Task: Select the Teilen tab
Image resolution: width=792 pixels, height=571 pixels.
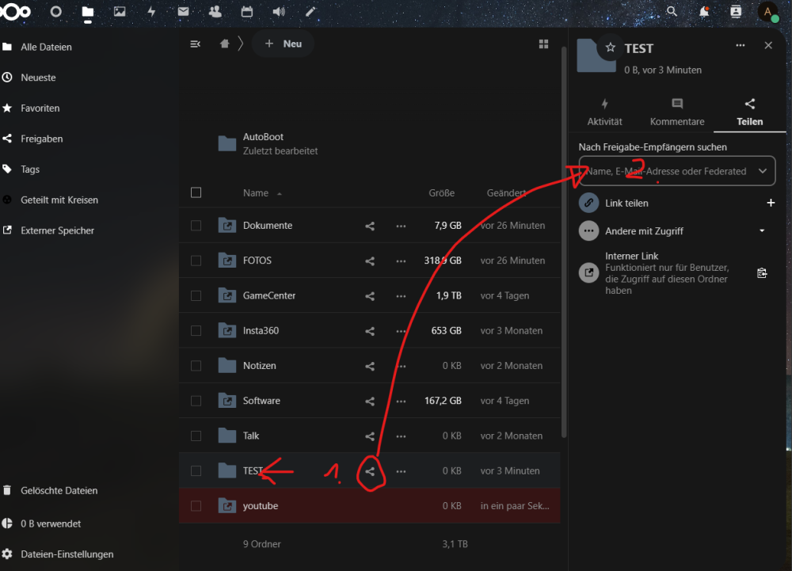Action: 749,112
